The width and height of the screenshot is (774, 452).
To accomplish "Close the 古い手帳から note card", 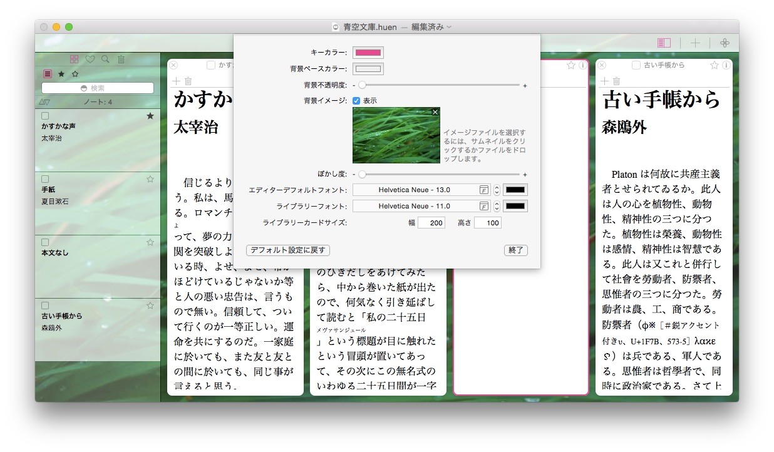I will coord(602,65).
